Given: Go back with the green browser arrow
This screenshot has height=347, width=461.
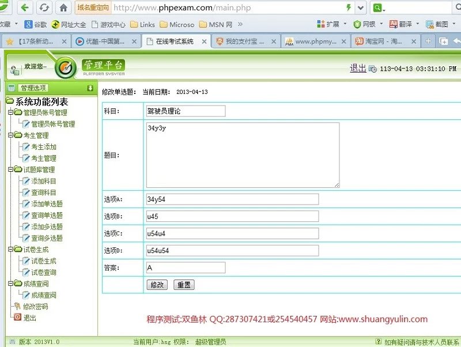Looking at the screenshot, I should pos(25,7).
